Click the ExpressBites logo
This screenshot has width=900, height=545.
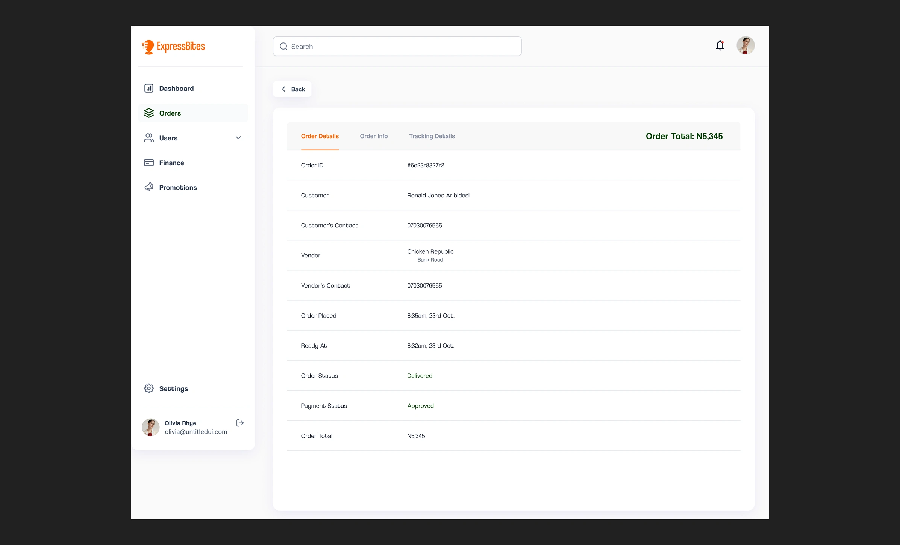(173, 47)
